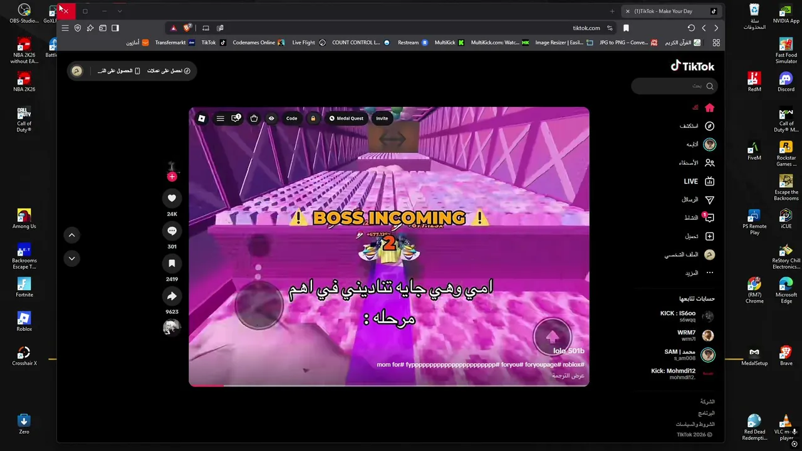Go to the previous video with up chevron
Viewport: 802px width, 451px height.
point(71,235)
